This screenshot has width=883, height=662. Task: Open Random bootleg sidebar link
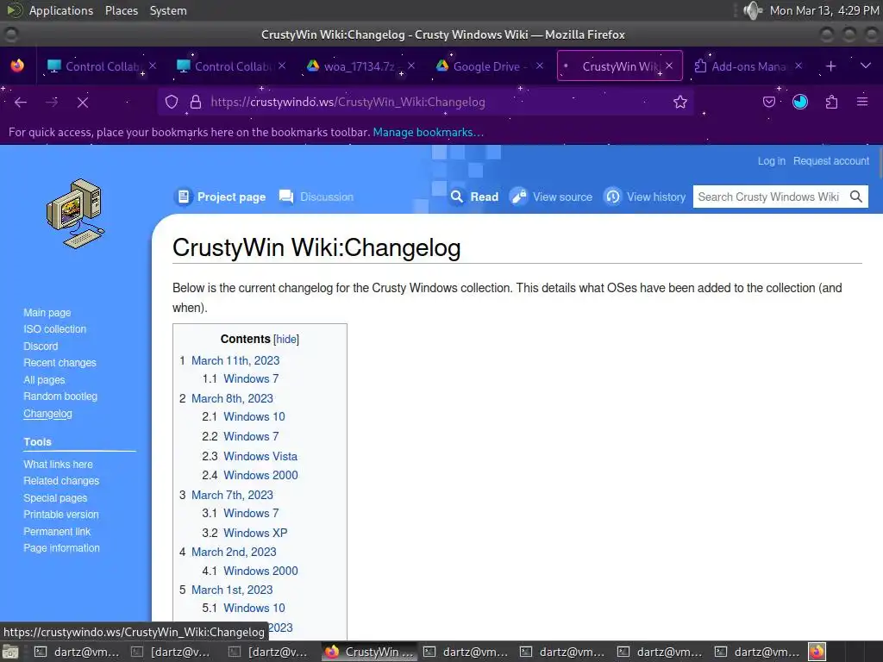pos(60,397)
